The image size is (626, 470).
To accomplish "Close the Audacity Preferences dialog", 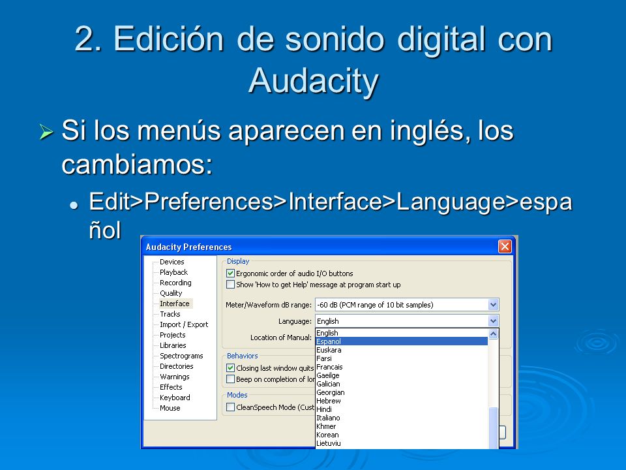I will 505,246.
